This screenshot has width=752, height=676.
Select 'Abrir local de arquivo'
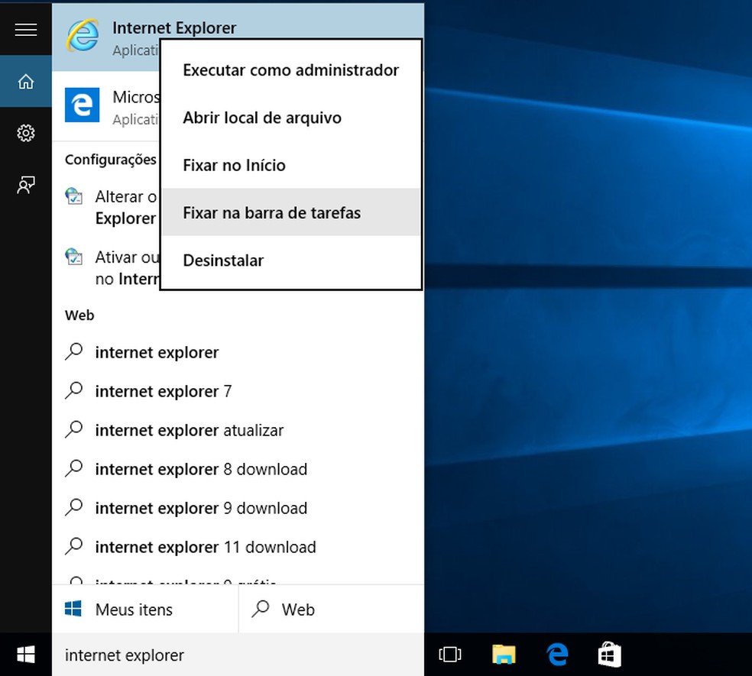[262, 118]
